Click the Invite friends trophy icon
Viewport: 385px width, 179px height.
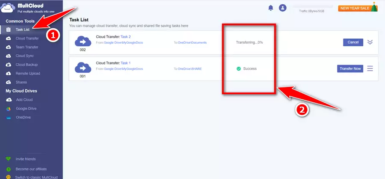click(x=9, y=159)
